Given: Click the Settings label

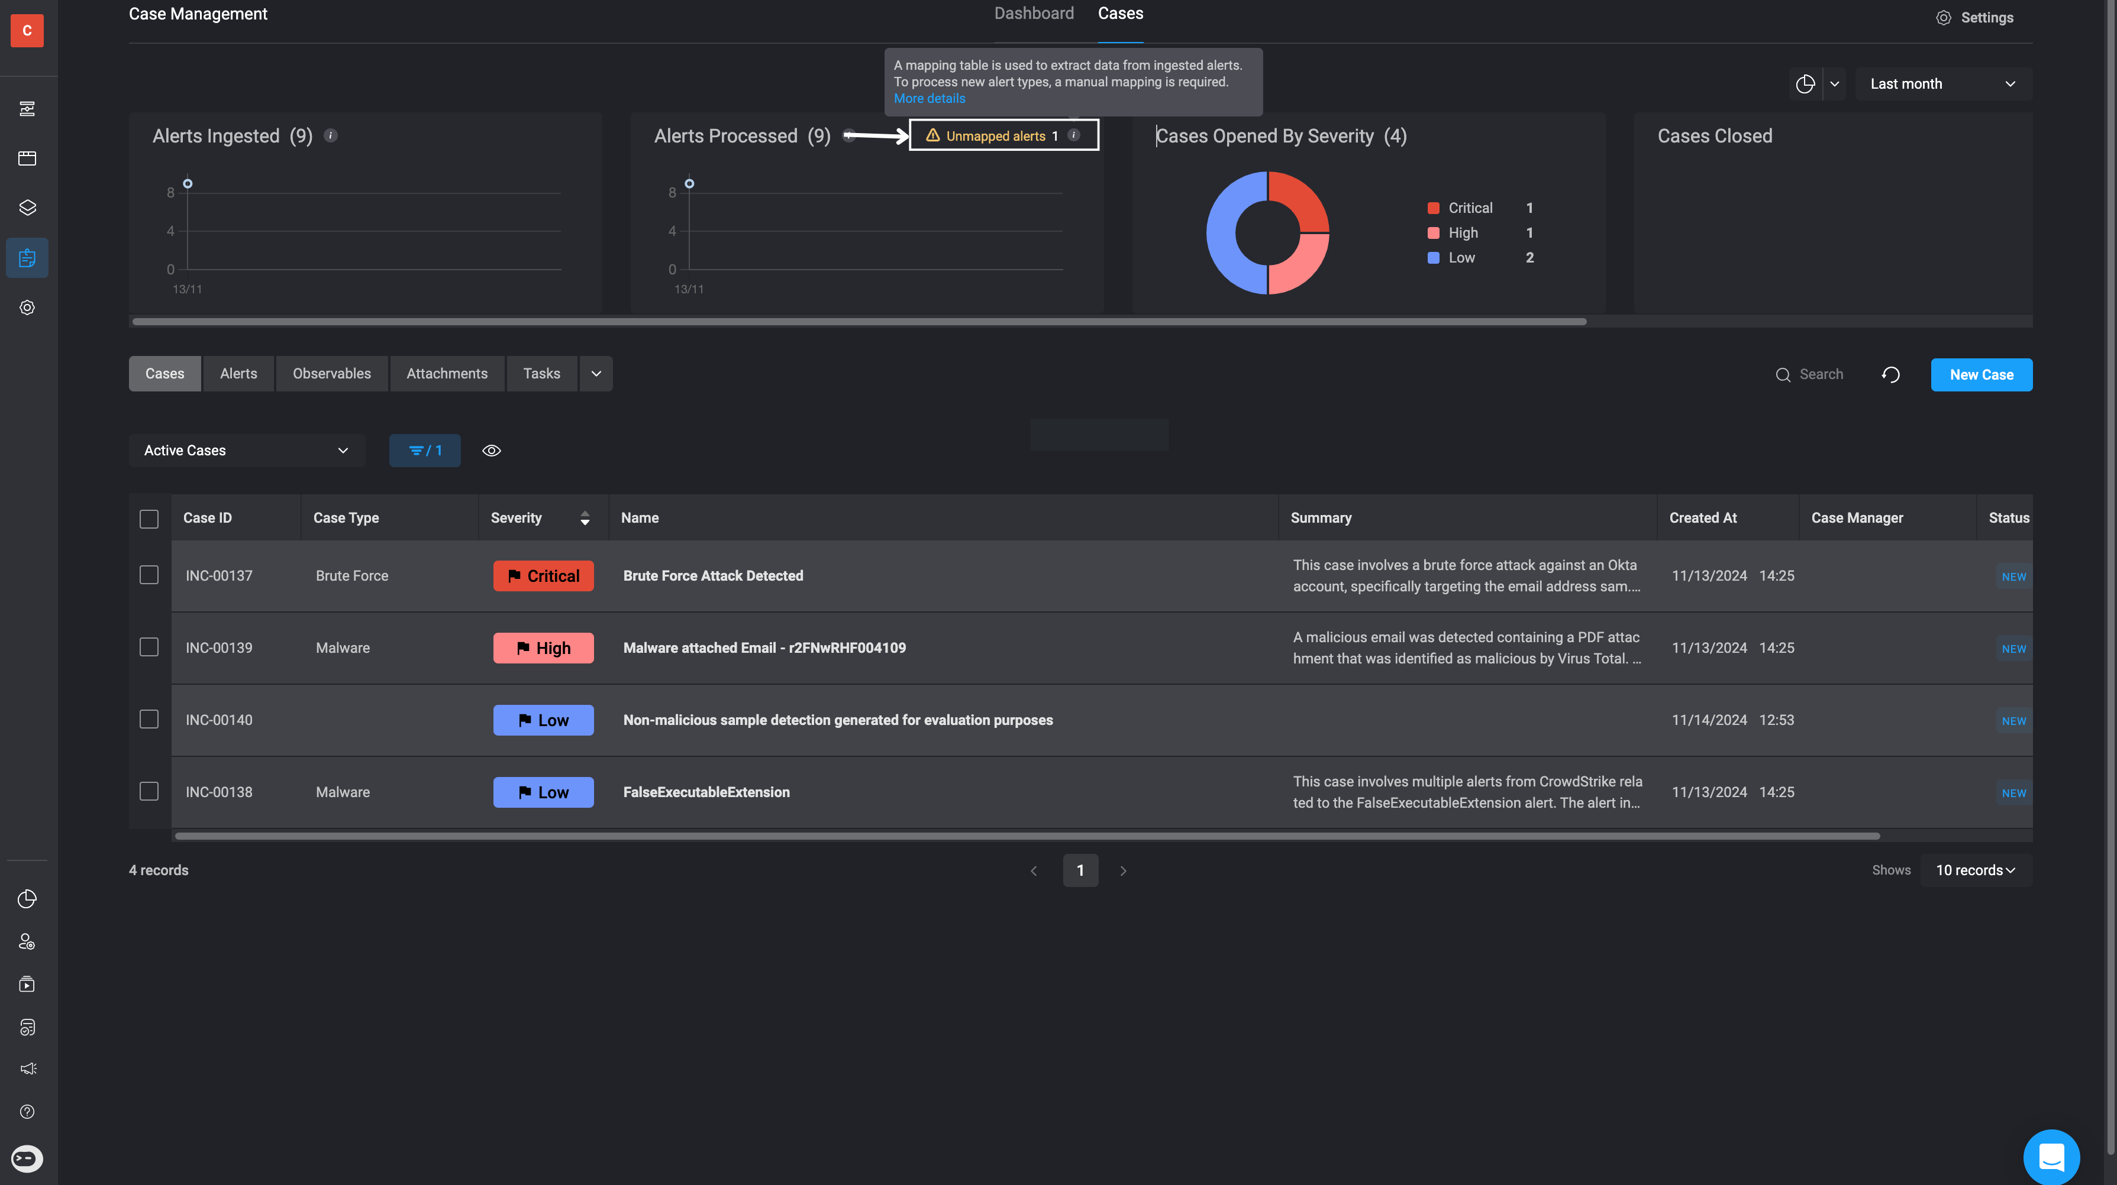Looking at the screenshot, I should (x=1987, y=17).
